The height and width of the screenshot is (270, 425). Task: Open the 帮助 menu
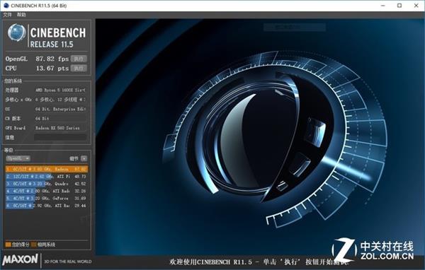tap(21, 15)
